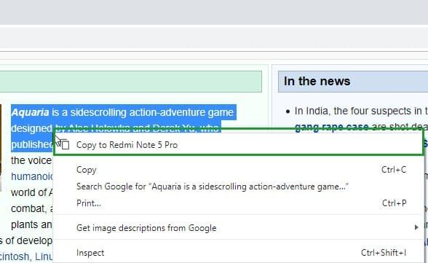Choose Copy to Redmi Note 5 Pro
The image size is (428, 263).
point(239,145)
